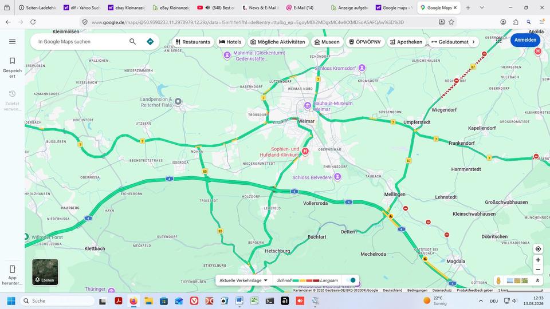Switch to the YouTube '(848) Best of' tab
550x309 pixels.
pos(216,7)
